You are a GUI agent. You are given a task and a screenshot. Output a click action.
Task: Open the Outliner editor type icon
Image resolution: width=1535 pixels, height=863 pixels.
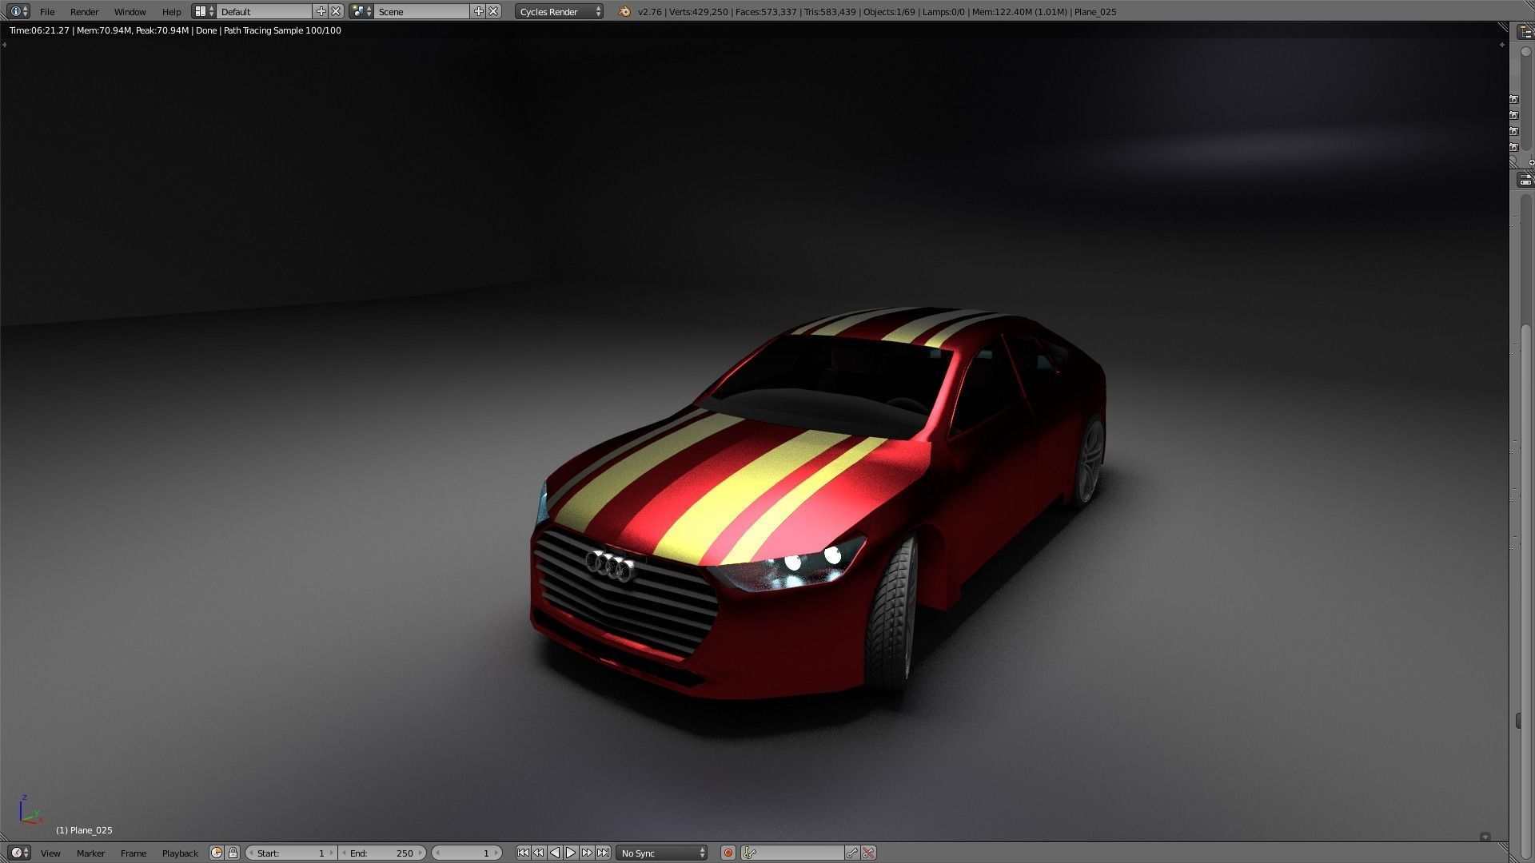(1525, 31)
